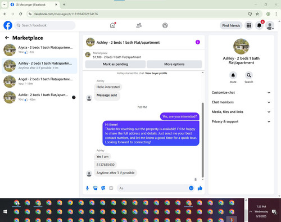Expand Customize chat section
This screenshot has height=222, width=281.
pos(241,93)
